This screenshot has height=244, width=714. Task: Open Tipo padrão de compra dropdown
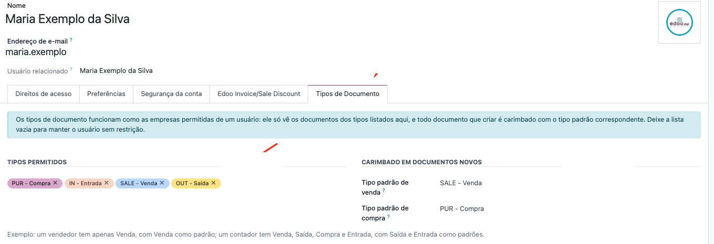tap(570, 209)
